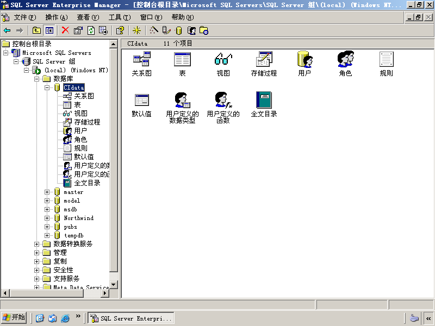Open the 查看(V) menu
Viewport: 435px width, 326px height.
tap(88, 17)
